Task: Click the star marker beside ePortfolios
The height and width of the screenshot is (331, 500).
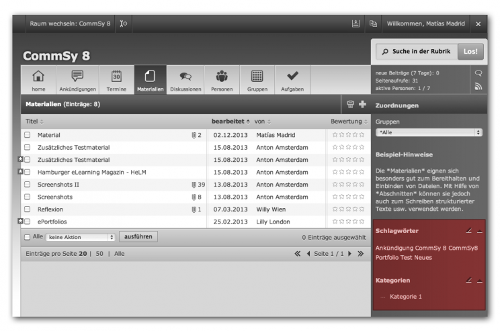Action: click(20, 221)
